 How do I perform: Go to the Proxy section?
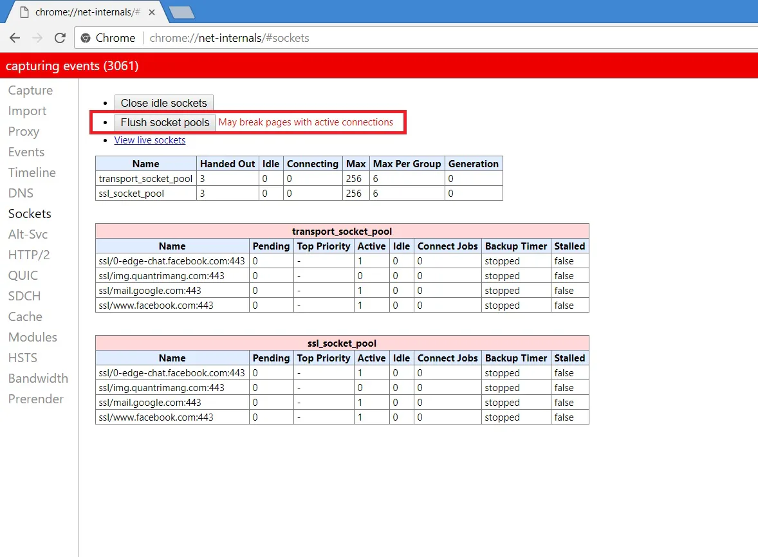pos(24,131)
